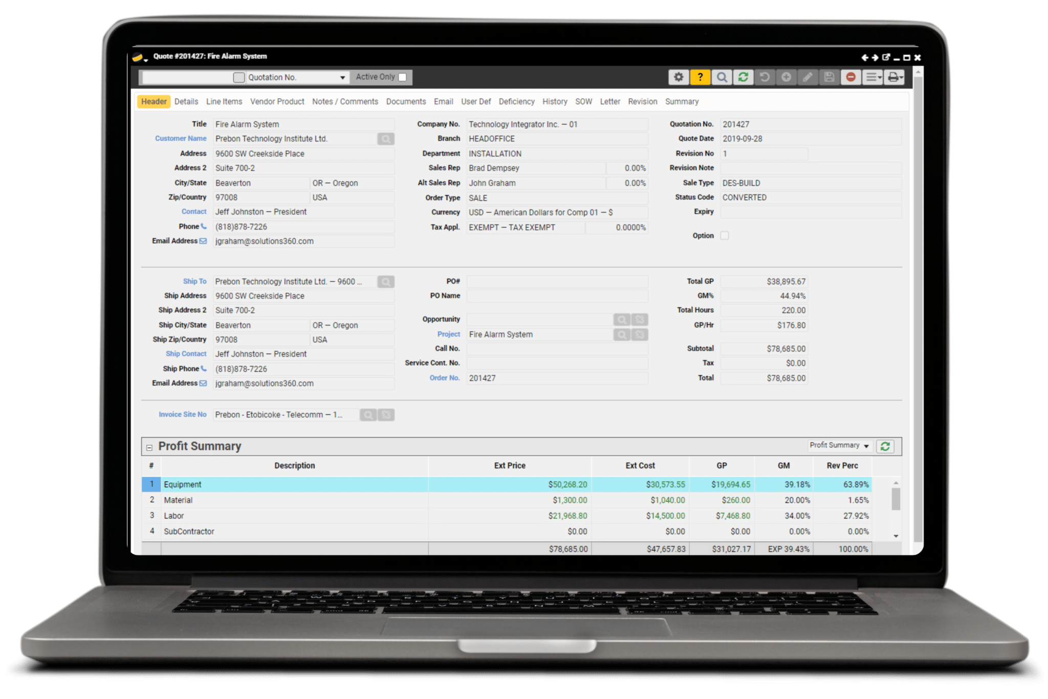Switch to the Line Items tab
Image resolution: width=1048 pixels, height=699 pixels.
pyautogui.click(x=224, y=101)
